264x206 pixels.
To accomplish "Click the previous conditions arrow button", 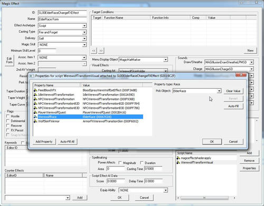I will pyautogui.click(x=94, y=51).
